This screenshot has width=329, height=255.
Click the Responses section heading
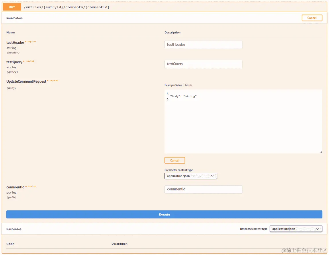coord(14,229)
